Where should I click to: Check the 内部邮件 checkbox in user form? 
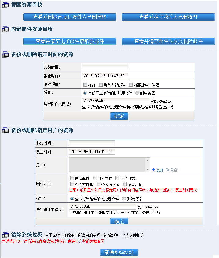click(72, 178)
